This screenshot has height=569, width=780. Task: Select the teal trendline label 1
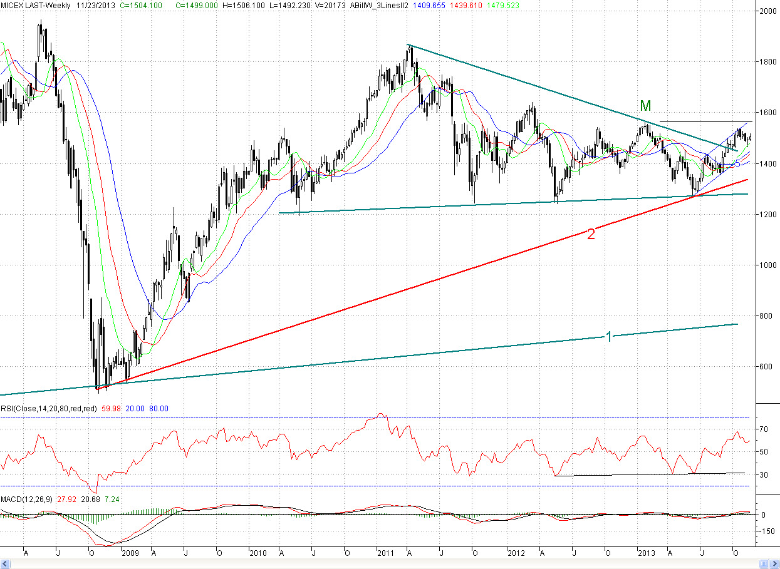click(x=608, y=337)
